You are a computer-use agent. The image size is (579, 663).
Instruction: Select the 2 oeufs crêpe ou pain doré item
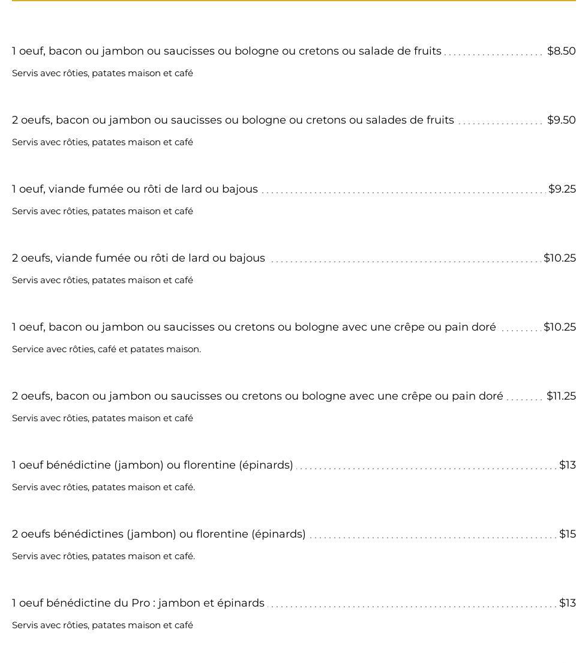click(257, 396)
